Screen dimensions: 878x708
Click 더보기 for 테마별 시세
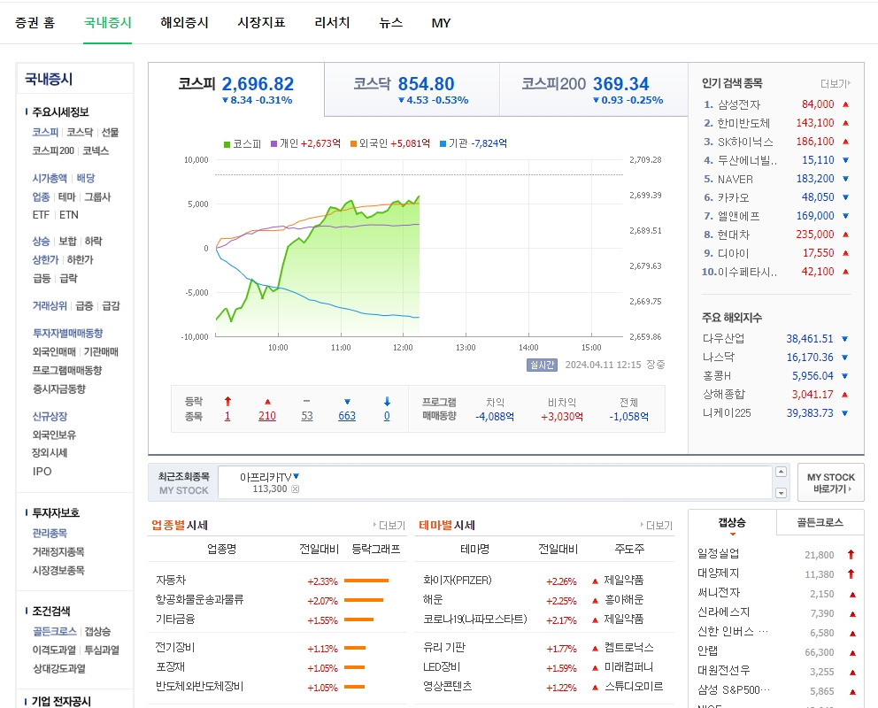(x=656, y=526)
